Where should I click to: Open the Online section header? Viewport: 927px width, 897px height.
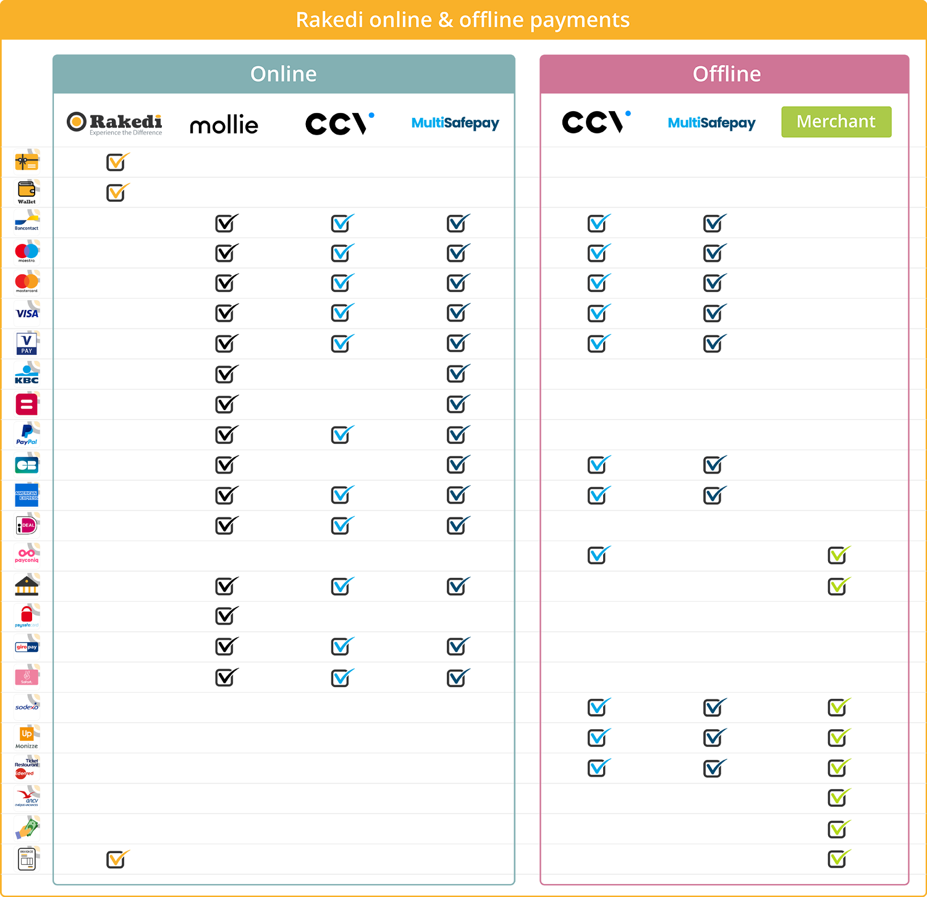pos(284,74)
